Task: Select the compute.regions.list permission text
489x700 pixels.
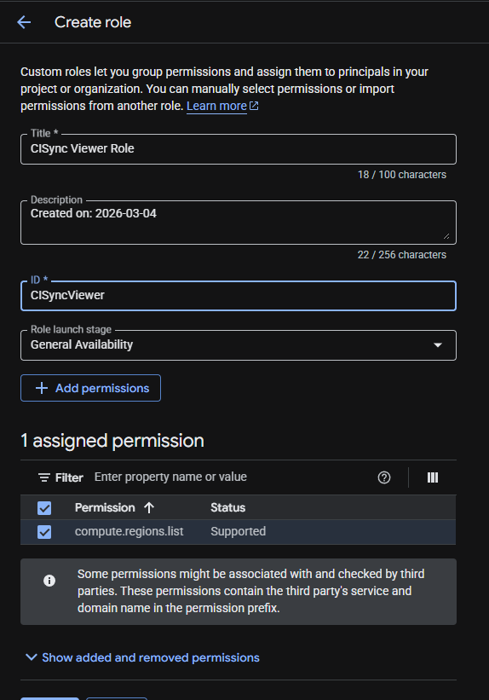Action: [129, 531]
